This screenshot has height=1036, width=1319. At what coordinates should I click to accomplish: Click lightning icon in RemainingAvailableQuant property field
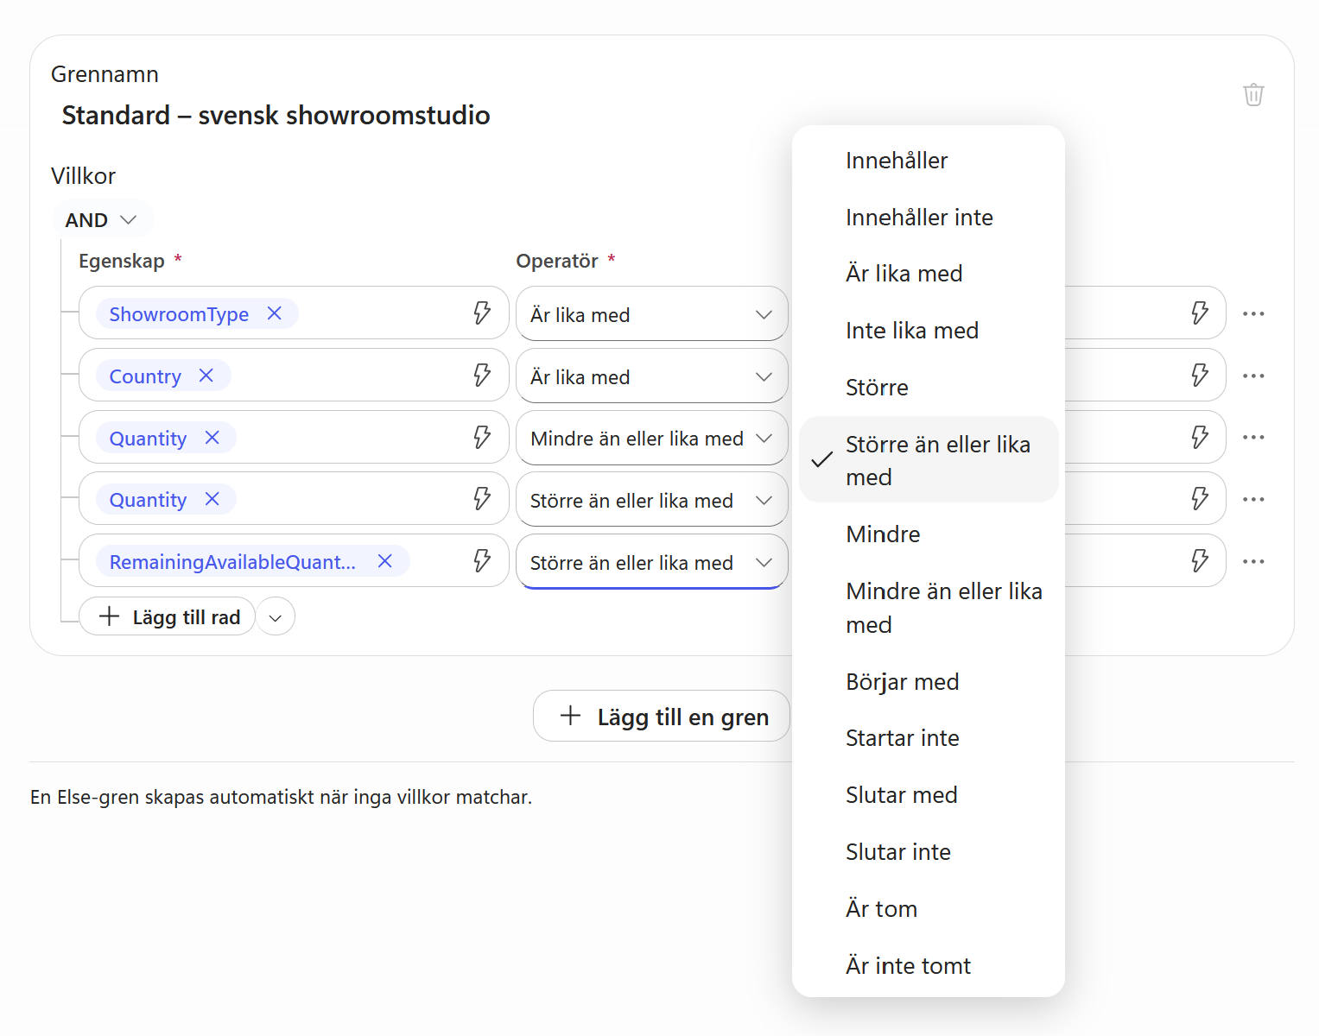pyautogui.click(x=482, y=560)
